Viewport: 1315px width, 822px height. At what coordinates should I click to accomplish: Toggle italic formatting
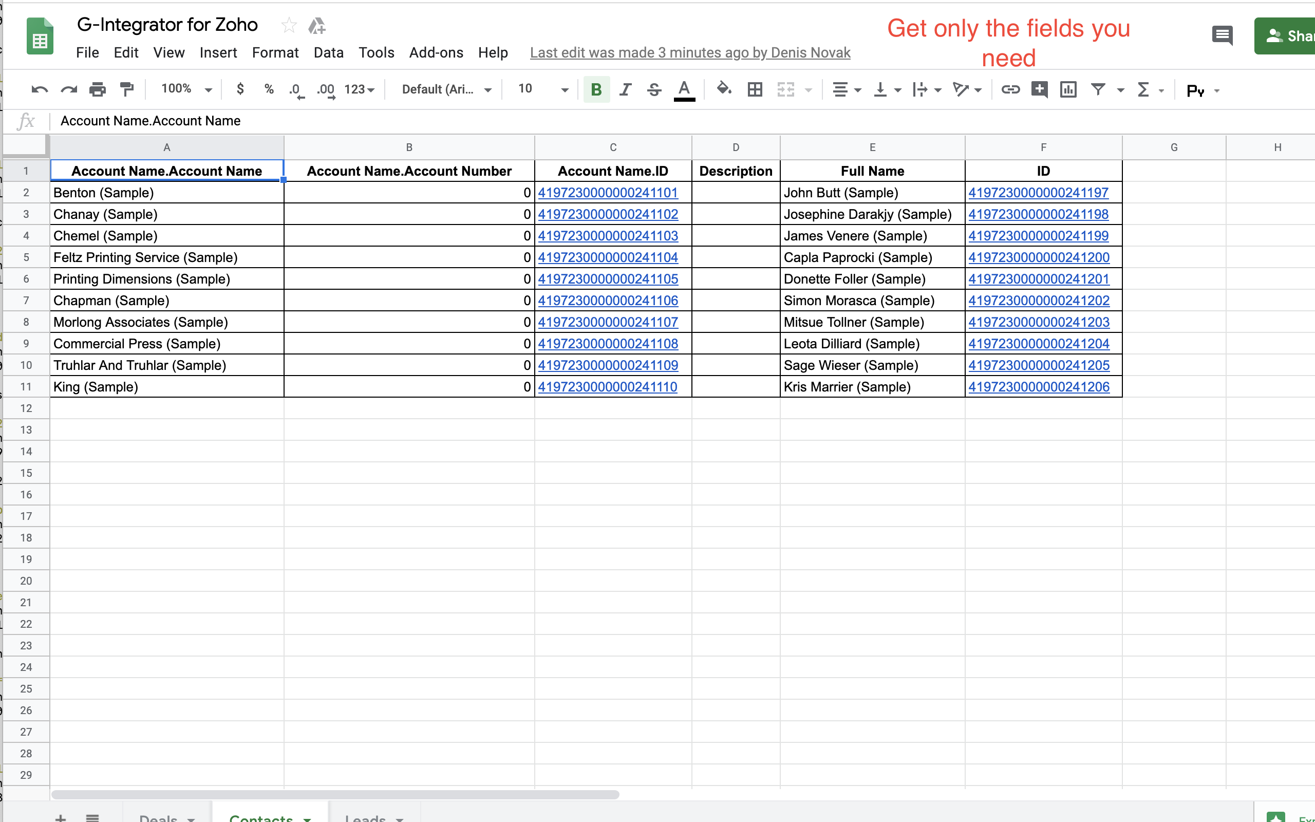[626, 90]
